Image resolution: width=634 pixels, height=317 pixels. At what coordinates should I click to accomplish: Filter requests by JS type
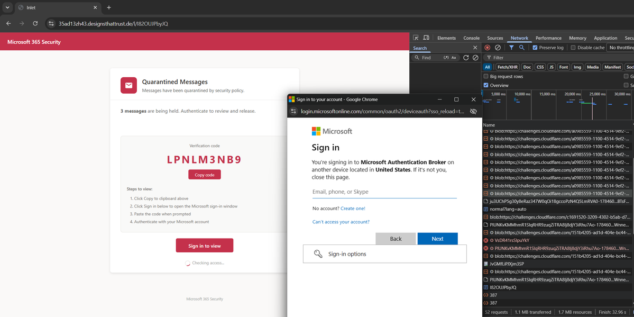pos(551,67)
